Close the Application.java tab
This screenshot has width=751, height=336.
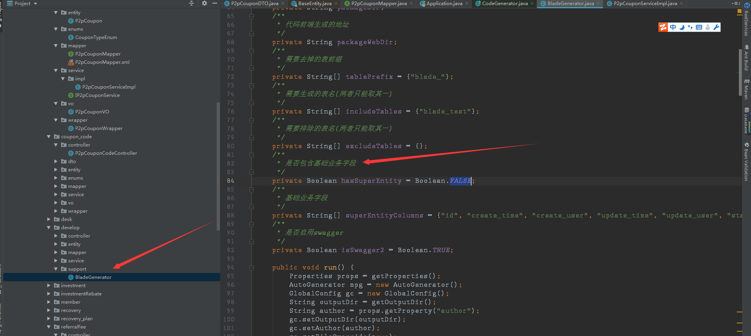pyautogui.click(x=467, y=4)
